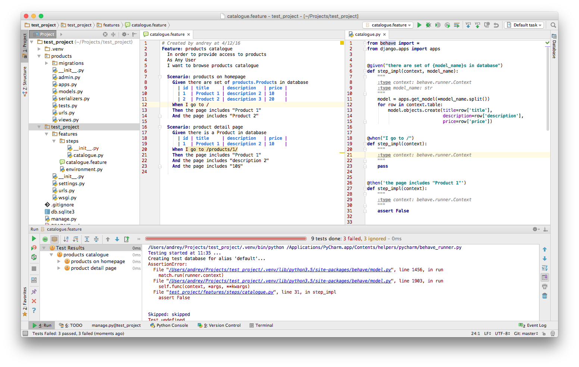This screenshot has height=367, width=579.
Task: Expand the products on homepage test node
Action: click(x=59, y=262)
